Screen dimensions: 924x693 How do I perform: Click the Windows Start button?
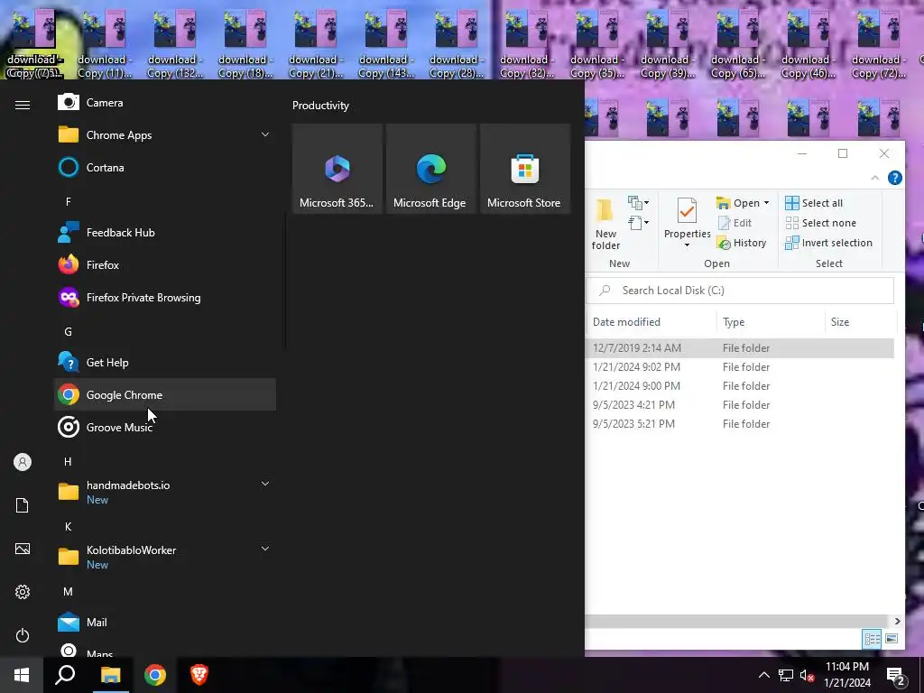[22, 675]
